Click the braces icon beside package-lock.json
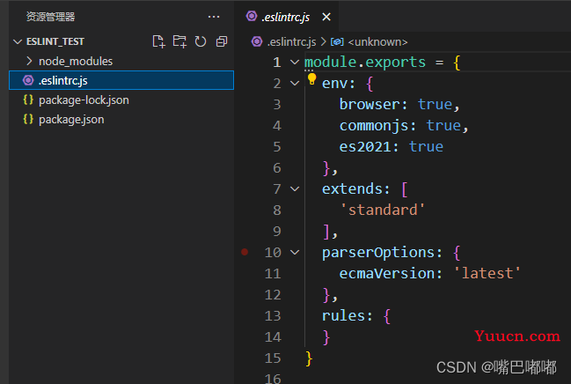 [28, 100]
